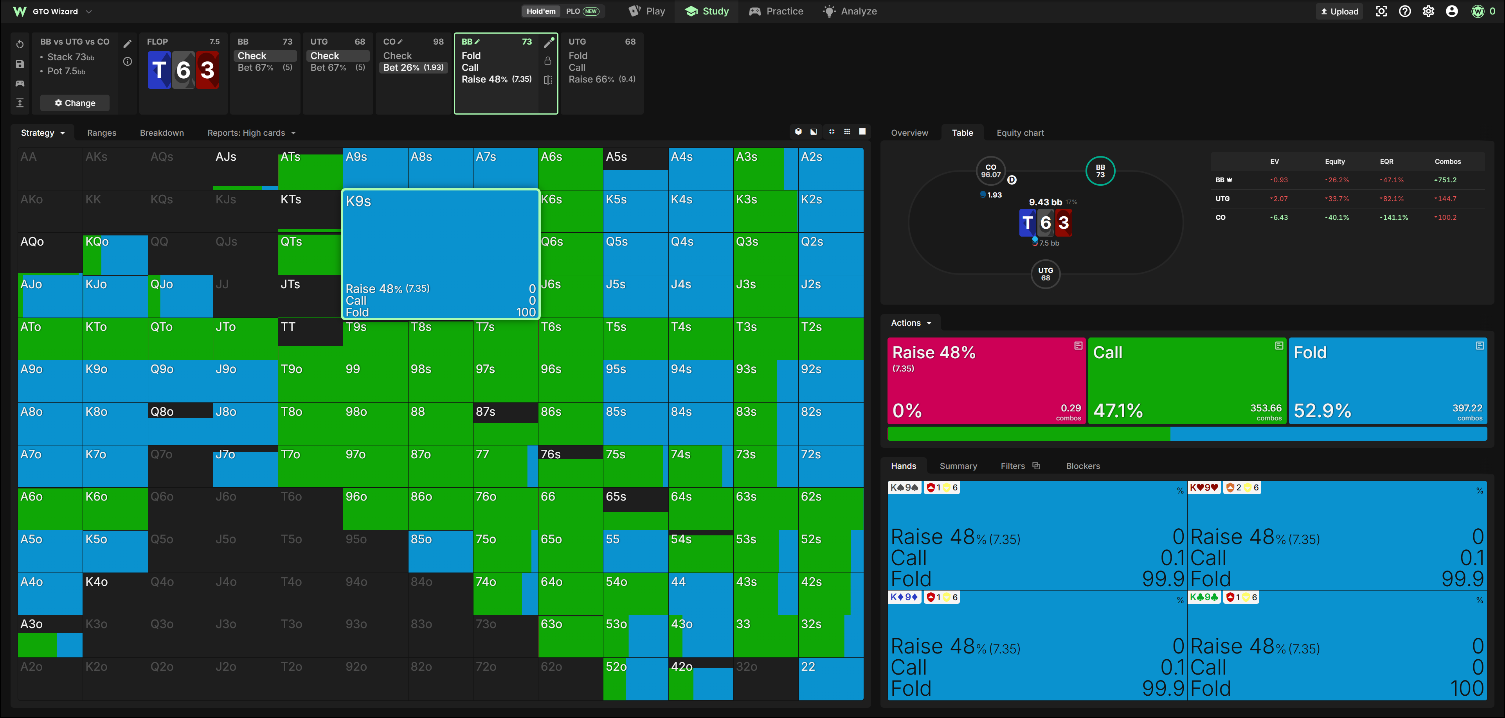1505x718 pixels.
Task: Expand the Actions dropdown
Action: click(x=911, y=323)
